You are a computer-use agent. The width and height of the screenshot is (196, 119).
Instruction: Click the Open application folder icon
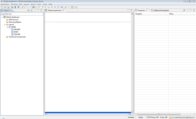(x=5, y=7)
